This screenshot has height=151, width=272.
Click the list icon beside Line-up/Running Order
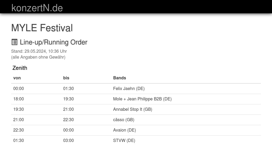click(x=14, y=42)
